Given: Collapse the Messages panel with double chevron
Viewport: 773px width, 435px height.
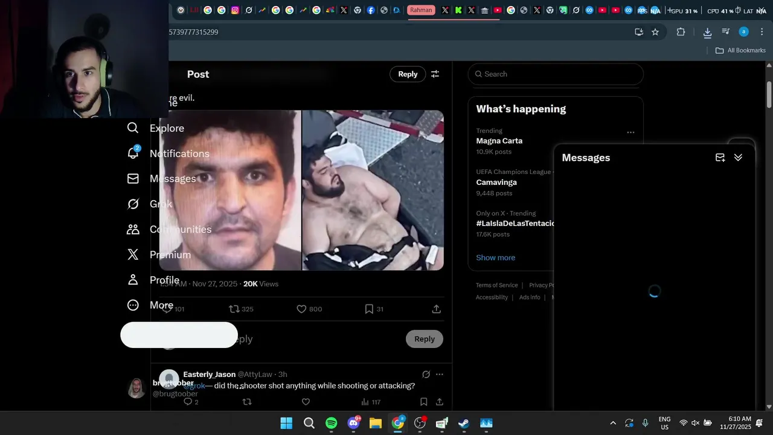Looking at the screenshot, I should tap(738, 158).
